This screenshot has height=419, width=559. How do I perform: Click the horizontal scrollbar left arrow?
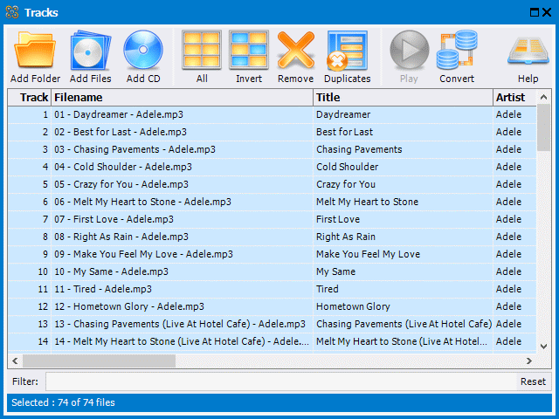(x=15, y=361)
